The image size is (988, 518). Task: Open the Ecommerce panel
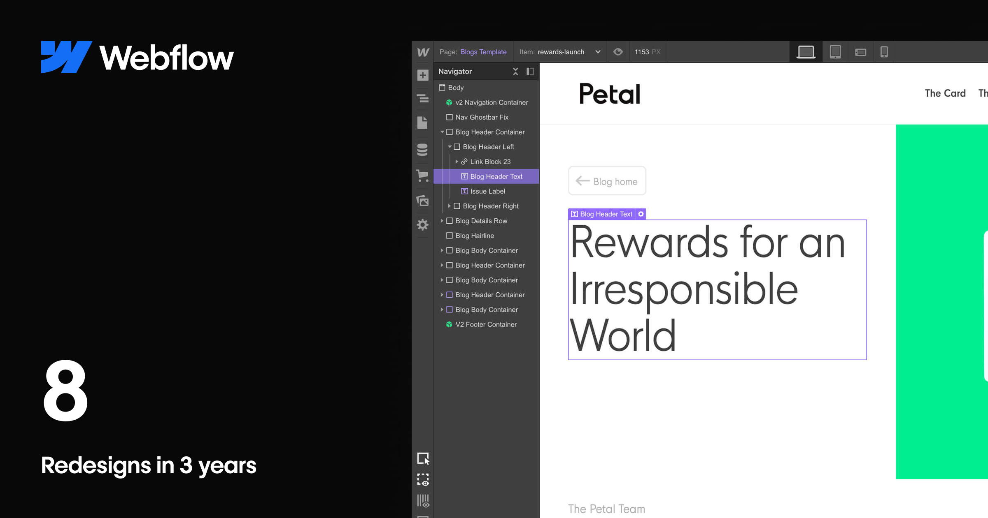[x=423, y=175]
